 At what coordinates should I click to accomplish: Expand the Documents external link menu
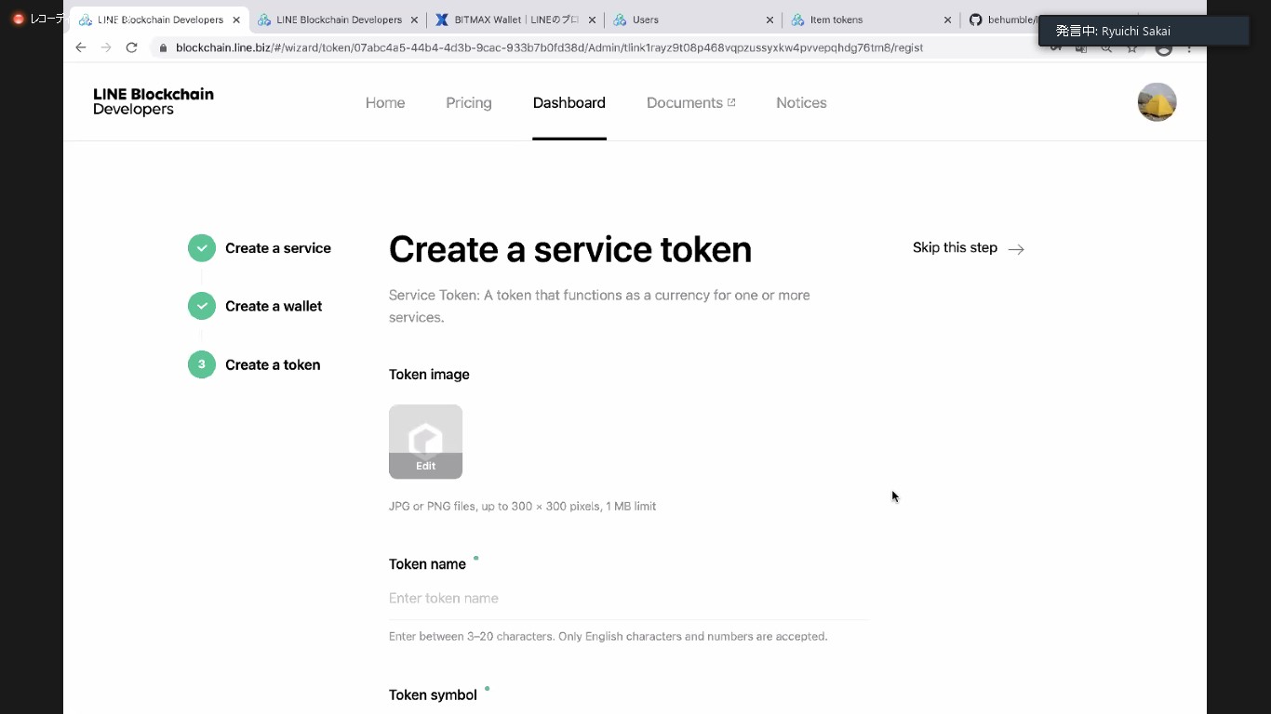point(691,103)
